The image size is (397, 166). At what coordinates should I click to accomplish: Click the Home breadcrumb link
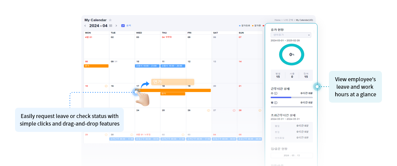click(277, 20)
